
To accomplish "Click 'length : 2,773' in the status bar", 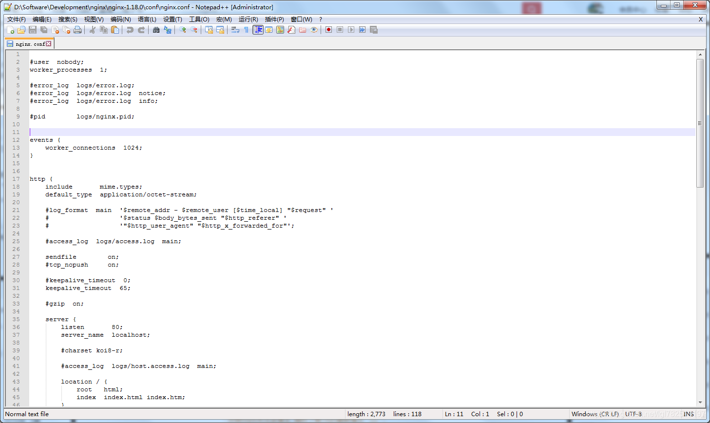I will point(366,414).
